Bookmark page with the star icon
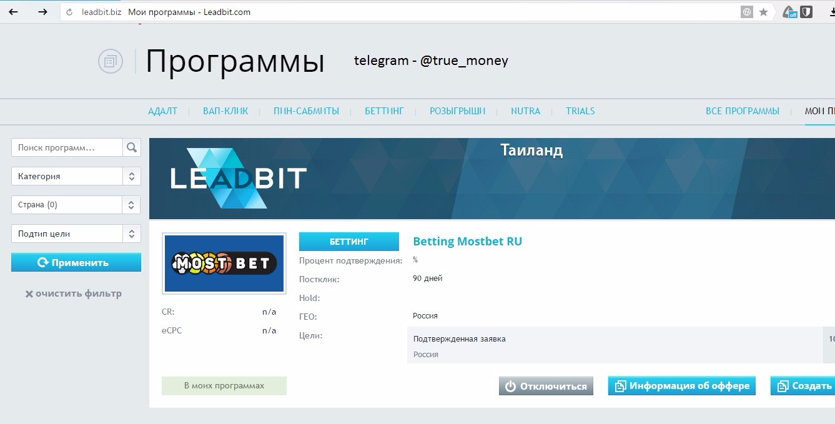 click(763, 12)
